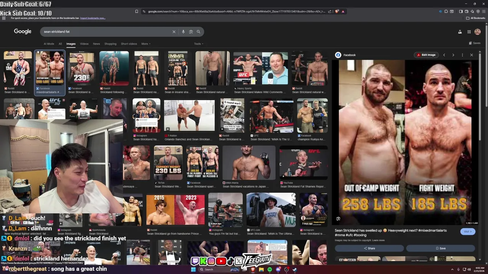Open the '230 LBS' Facebook thumbnail in top row

[81, 68]
